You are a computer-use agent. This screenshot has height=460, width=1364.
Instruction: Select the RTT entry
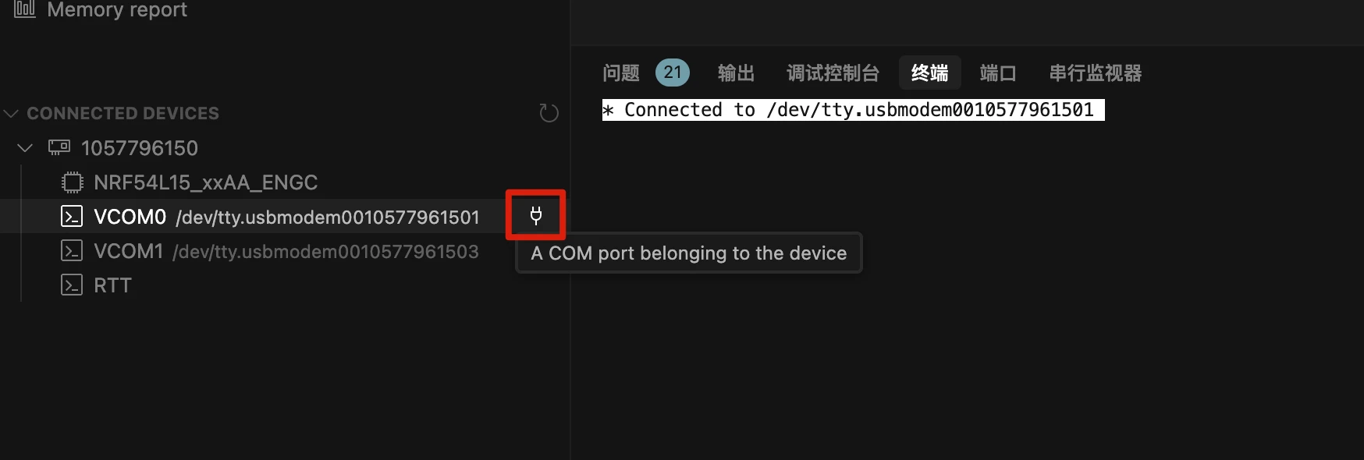click(x=112, y=285)
